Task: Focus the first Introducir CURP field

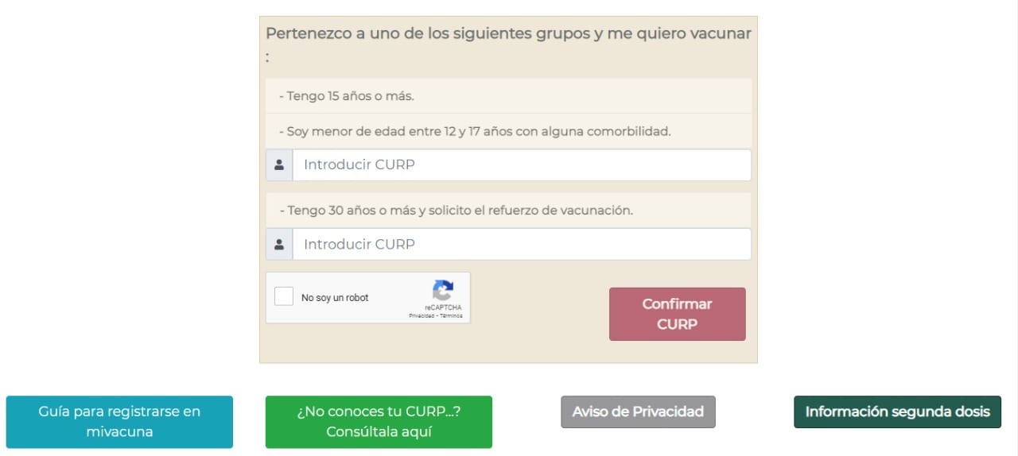Action: [x=521, y=165]
